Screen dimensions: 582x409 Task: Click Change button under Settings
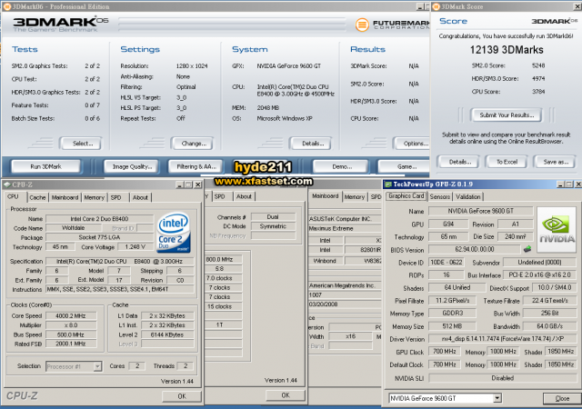194,144
